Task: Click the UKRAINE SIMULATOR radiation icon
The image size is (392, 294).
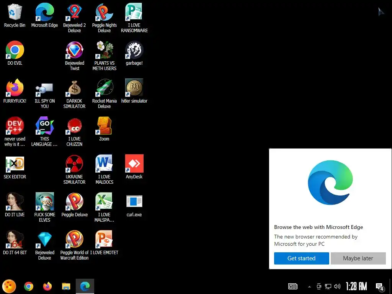Action: point(75,170)
